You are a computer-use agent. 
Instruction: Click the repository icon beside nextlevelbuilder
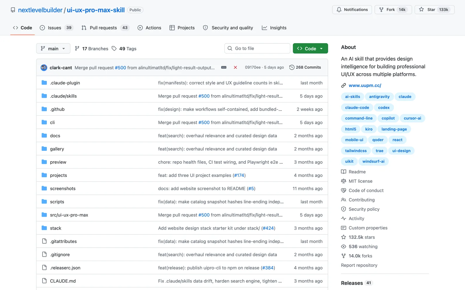[x=13, y=10]
